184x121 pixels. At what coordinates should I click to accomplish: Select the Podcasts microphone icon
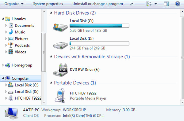tap(11, 45)
